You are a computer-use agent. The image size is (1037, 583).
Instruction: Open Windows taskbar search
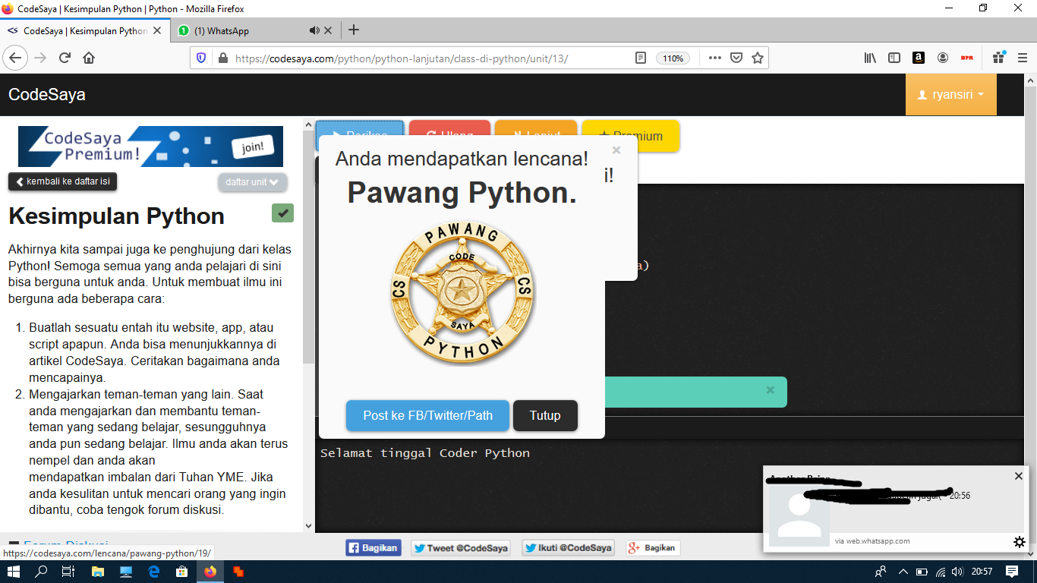tap(41, 572)
